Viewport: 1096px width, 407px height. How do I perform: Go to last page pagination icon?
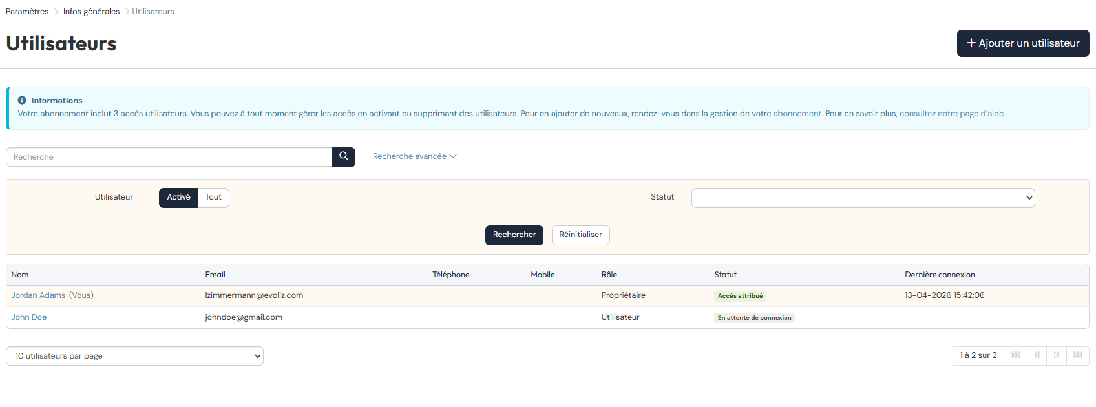[x=1077, y=355]
